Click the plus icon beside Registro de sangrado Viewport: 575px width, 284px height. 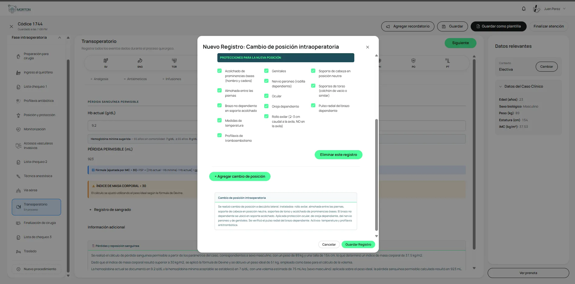coord(90,210)
